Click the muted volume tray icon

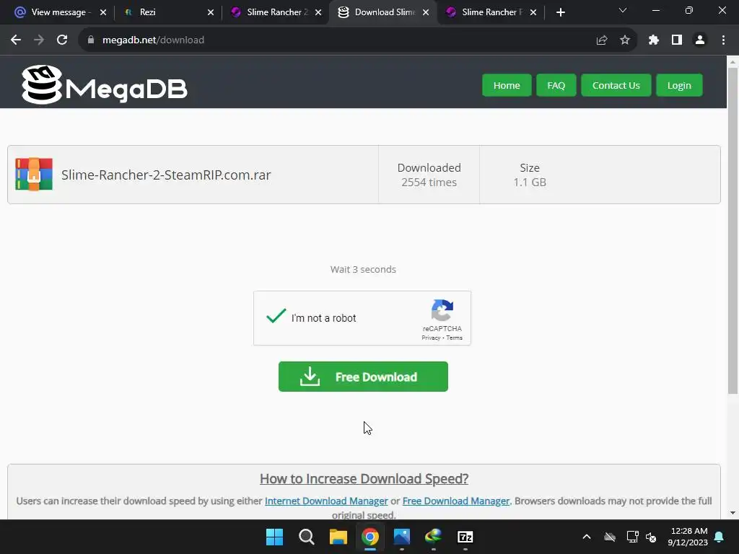[x=651, y=537]
